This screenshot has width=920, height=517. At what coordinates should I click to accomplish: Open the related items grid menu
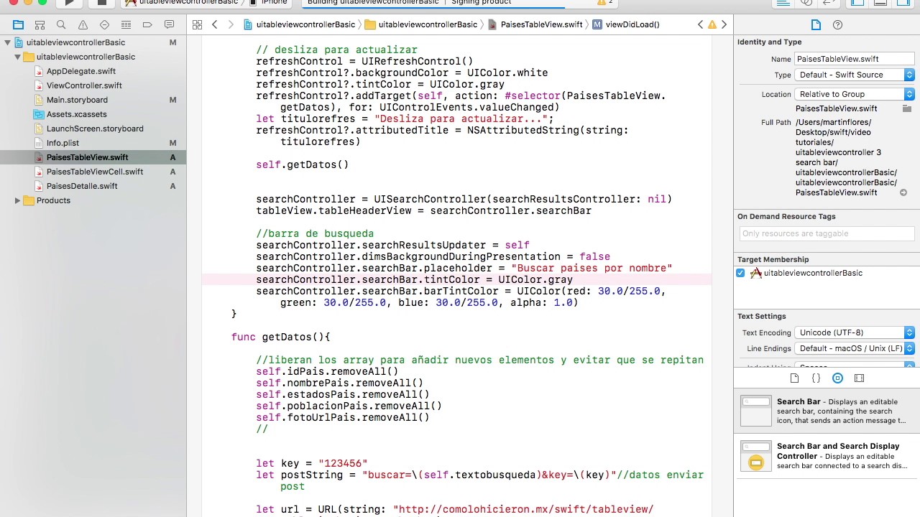coord(197,24)
